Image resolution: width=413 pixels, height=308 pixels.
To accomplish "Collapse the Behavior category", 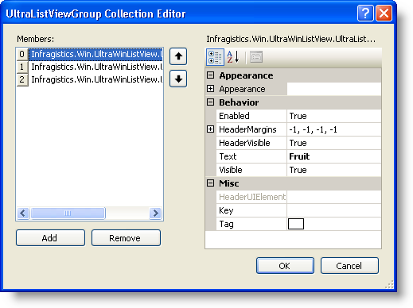I will tap(210, 102).
